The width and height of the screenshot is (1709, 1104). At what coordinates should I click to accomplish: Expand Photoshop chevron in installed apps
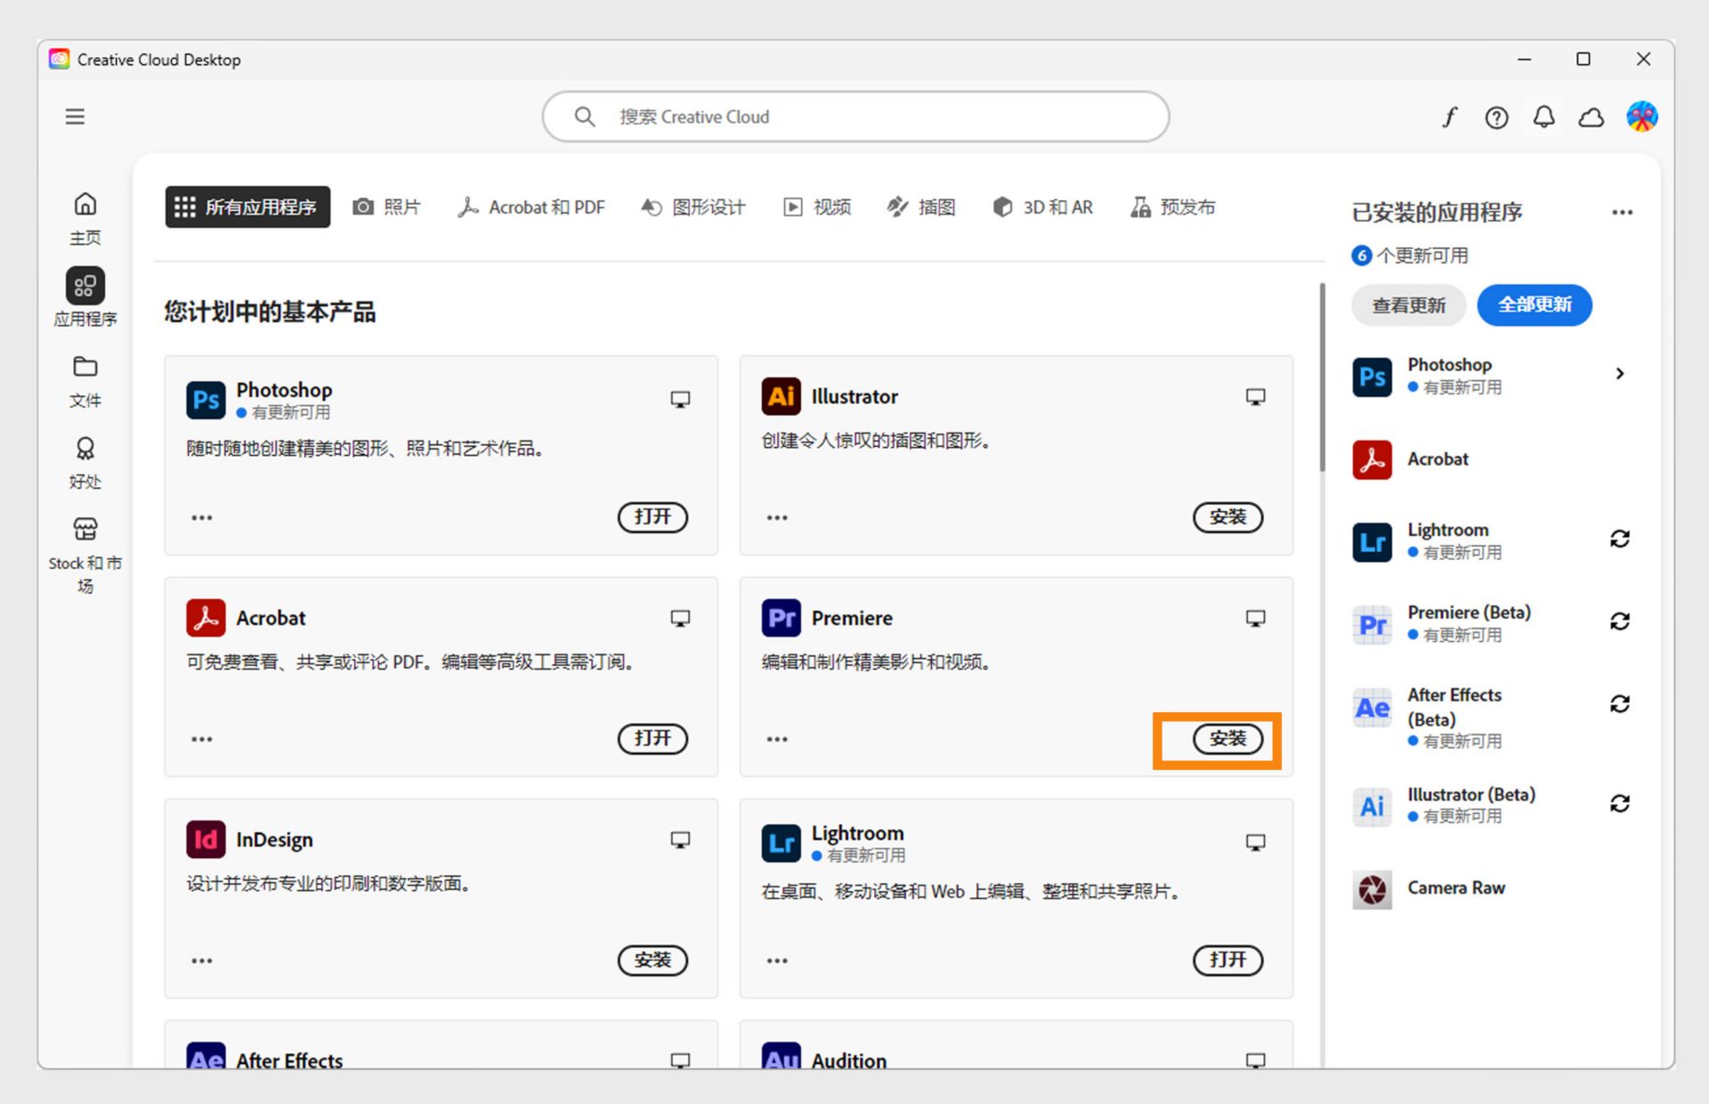pyautogui.click(x=1619, y=374)
